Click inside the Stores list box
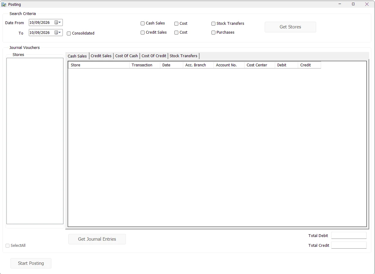 pyautogui.click(x=35, y=141)
